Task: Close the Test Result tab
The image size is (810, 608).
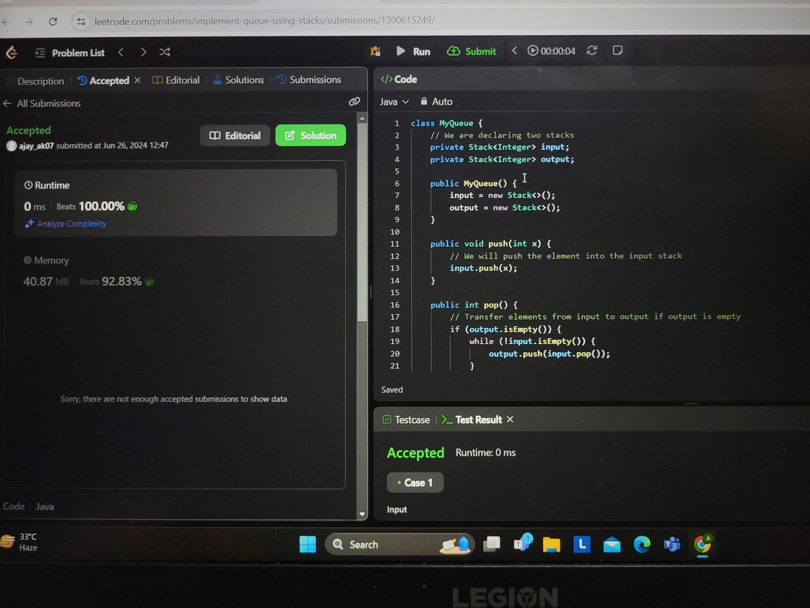Action: pyautogui.click(x=510, y=419)
